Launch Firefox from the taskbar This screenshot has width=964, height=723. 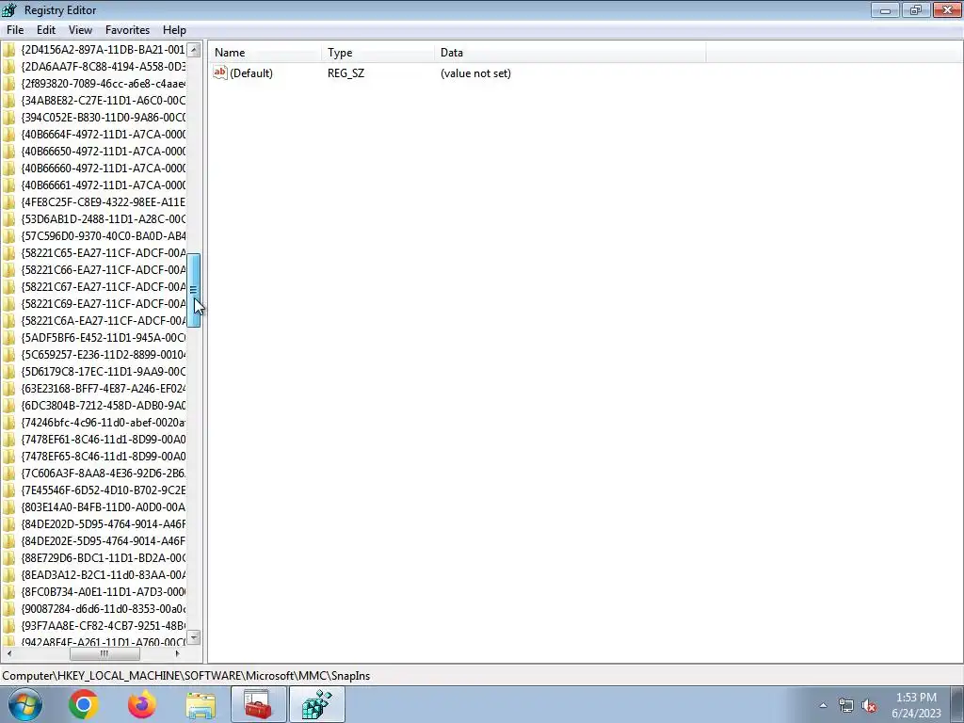142,704
